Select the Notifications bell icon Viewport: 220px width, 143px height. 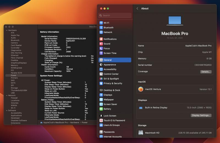pyautogui.click(x=101, y=39)
